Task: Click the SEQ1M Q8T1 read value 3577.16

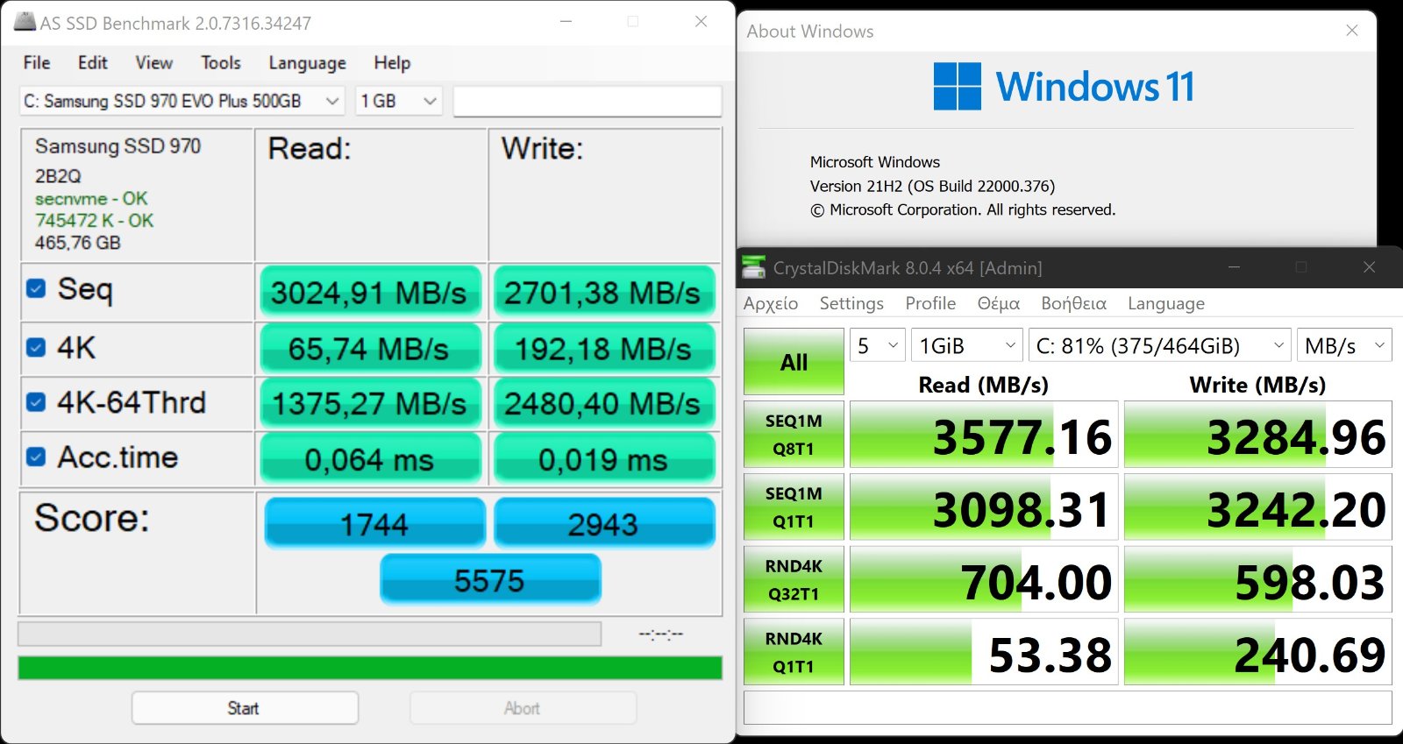Action: pyautogui.click(x=984, y=435)
